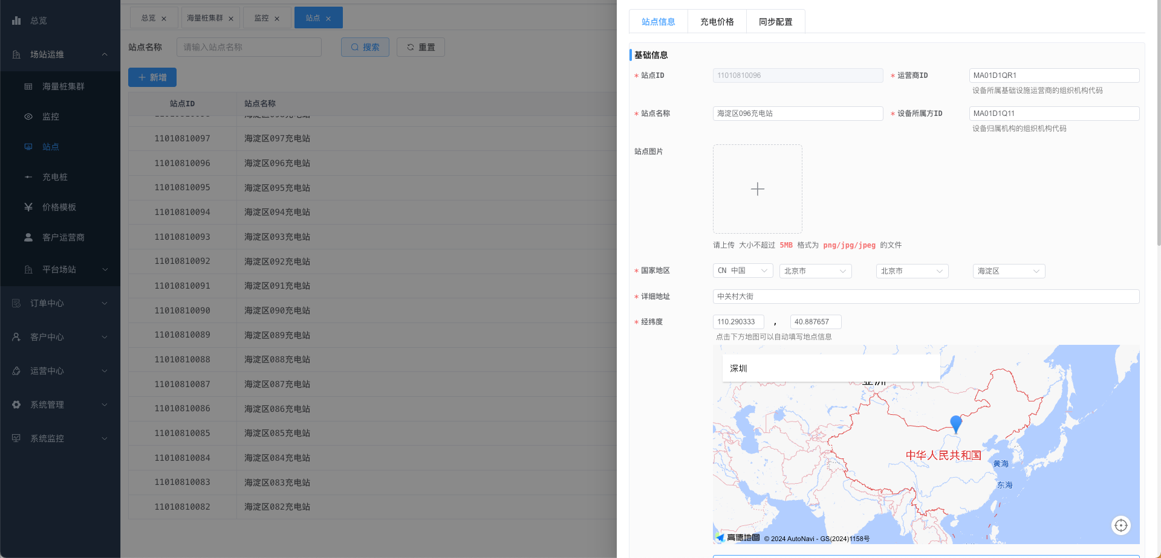Screen dimensions: 1161x558
Task: Close the 监控 tab
Action: click(x=277, y=19)
